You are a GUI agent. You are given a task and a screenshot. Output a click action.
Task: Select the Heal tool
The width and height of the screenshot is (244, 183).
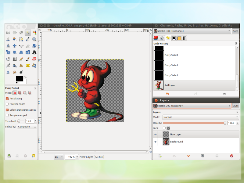click(28, 65)
